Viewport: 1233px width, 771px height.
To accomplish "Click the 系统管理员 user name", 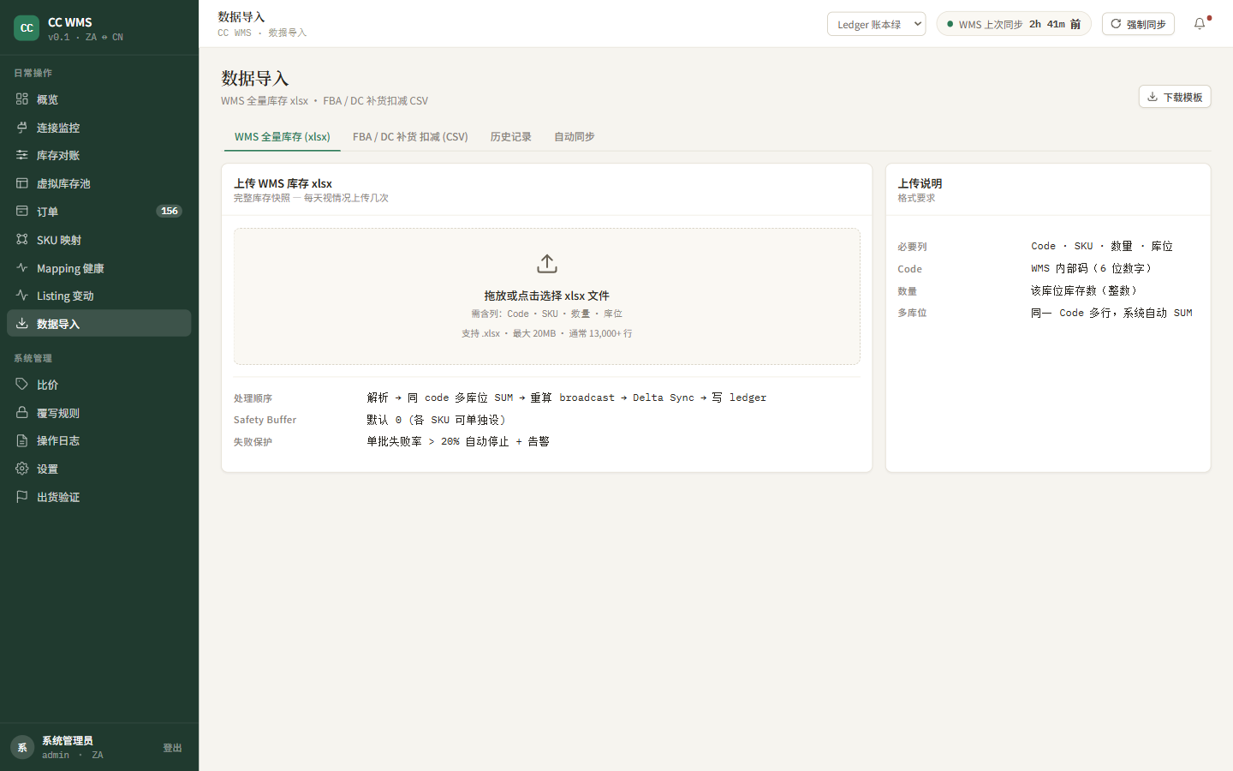I will [68, 741].
